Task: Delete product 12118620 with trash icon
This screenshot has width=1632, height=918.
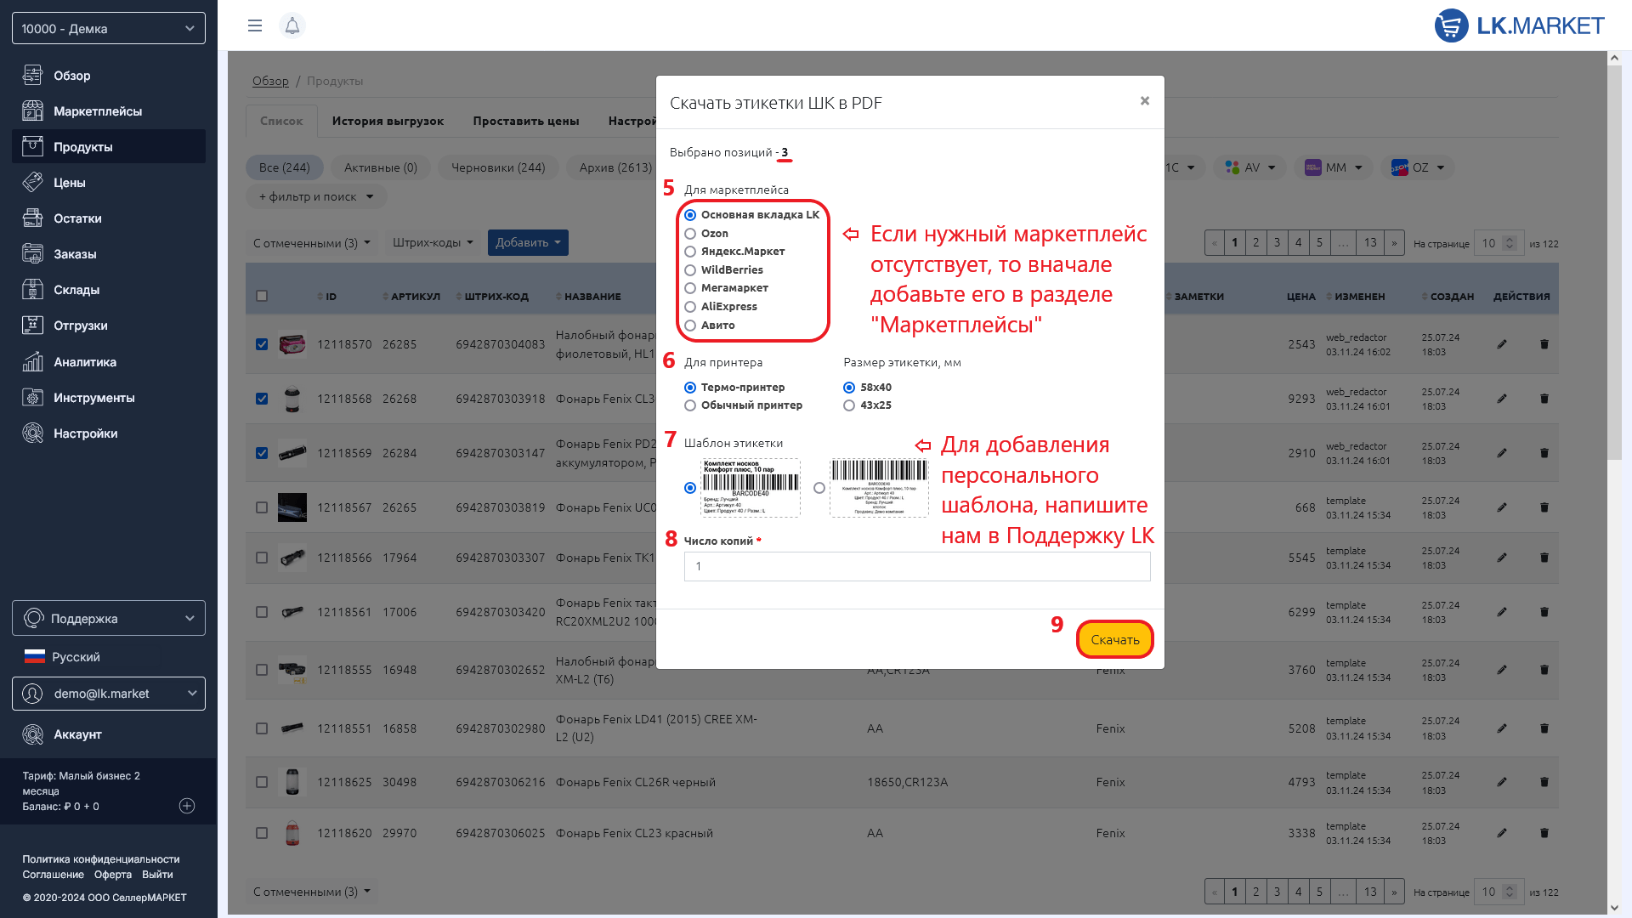Action: coord(1544,833)
